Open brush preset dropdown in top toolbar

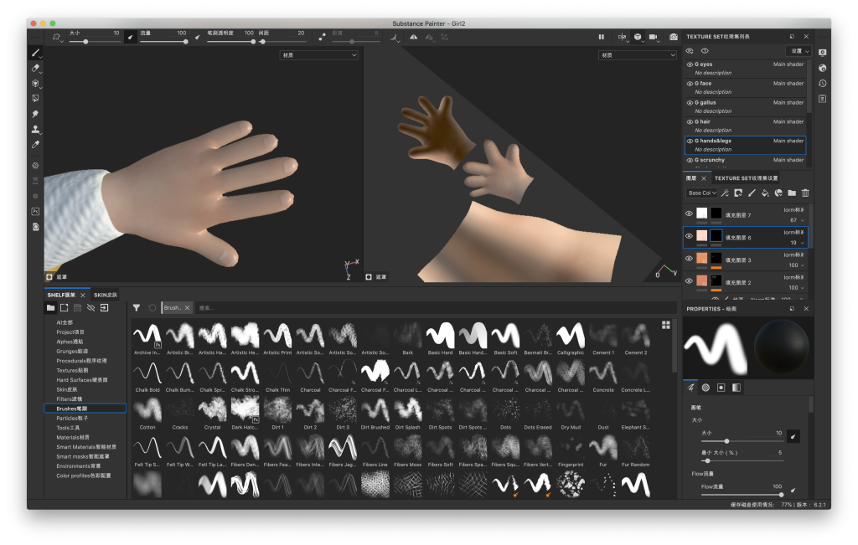pyautogui.click(x=56, y=37)
